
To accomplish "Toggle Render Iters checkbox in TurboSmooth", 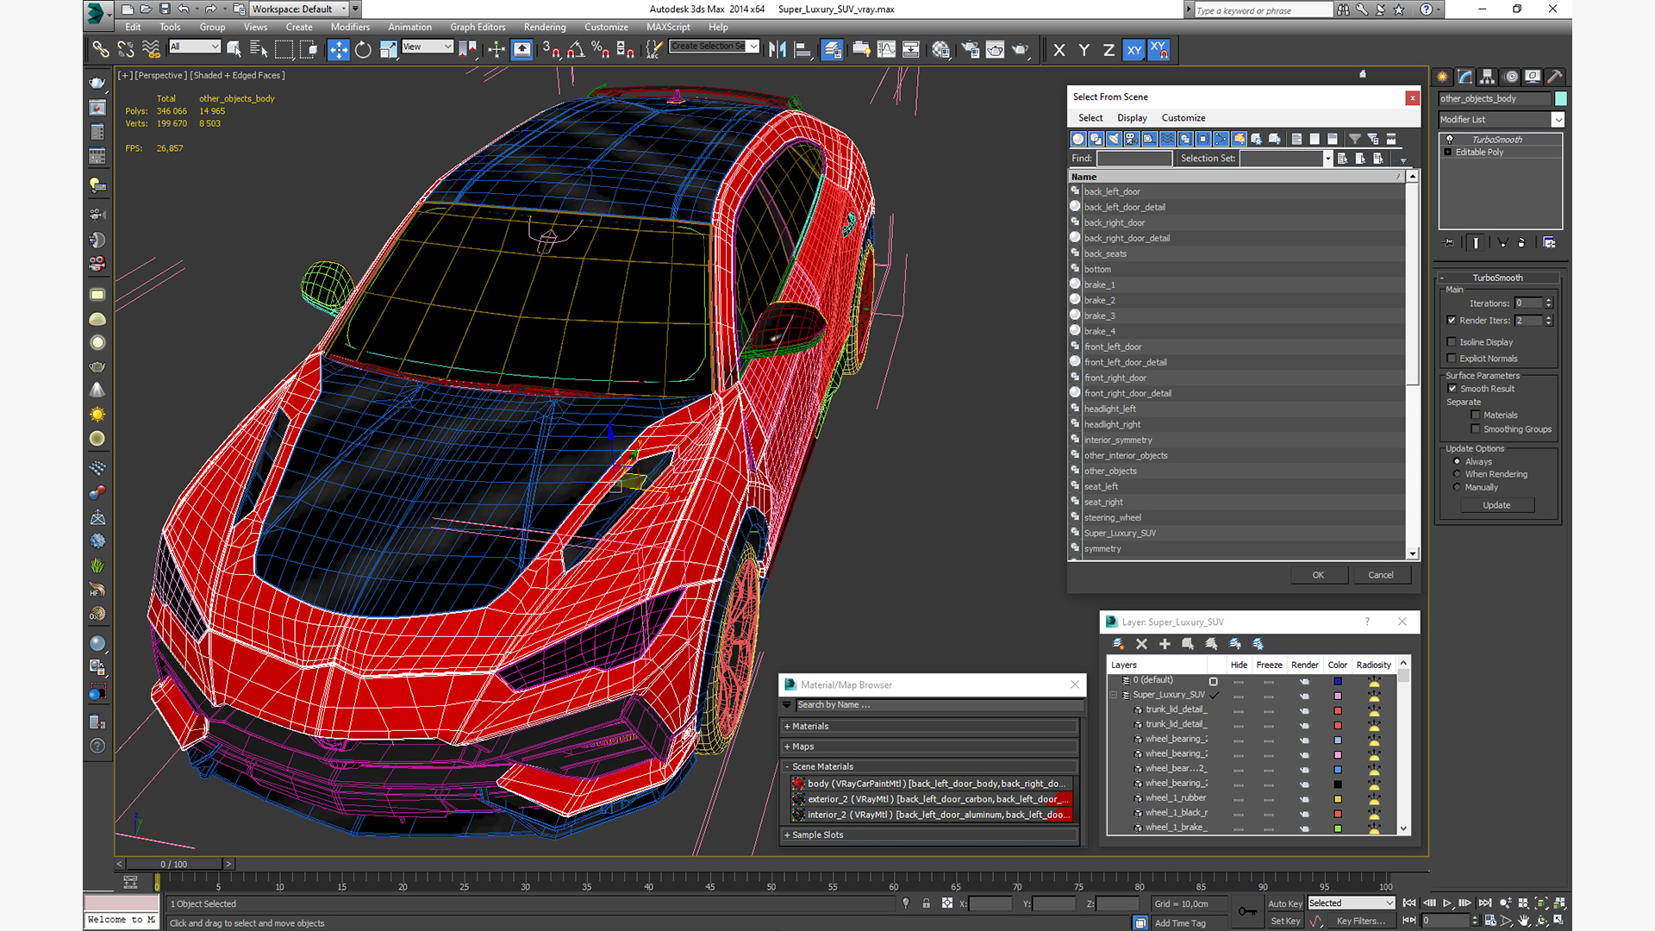I will click(x=1452, y=320).
